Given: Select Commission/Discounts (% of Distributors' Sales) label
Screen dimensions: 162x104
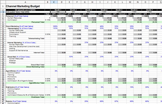Looking at the screenshot, I should pyautogui.click(x=26, y=95).
